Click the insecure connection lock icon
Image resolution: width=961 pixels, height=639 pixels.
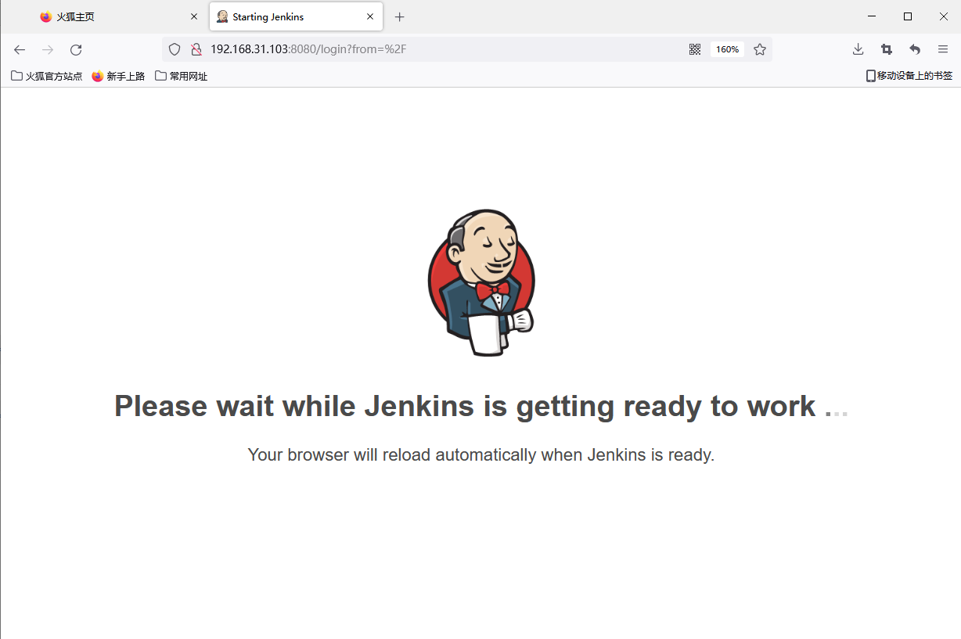[x=196, y=48]
